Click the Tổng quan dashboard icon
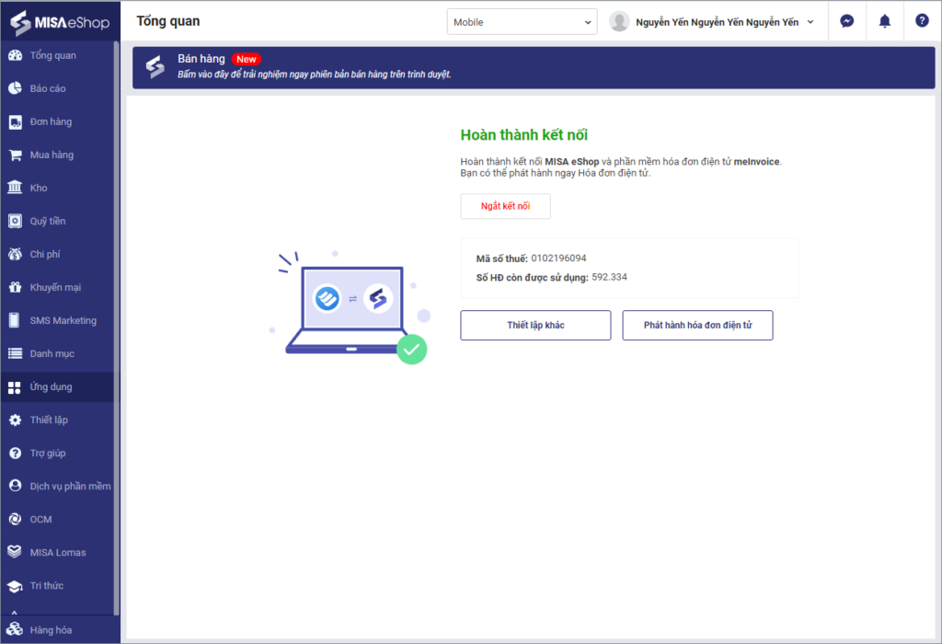The width and height of the screenshot is (942, 644). pos(15,55)
